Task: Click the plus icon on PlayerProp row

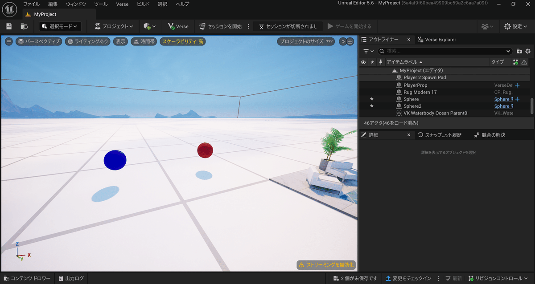Action: click(x=517, y=85)
